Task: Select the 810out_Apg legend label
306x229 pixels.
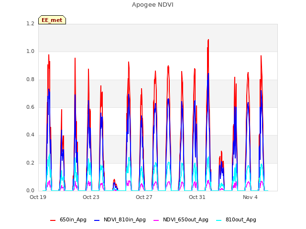Action: pos(241,219)
